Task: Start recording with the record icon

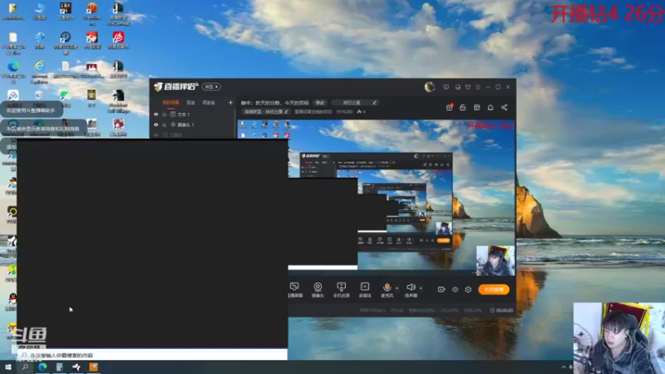Action: point(441,289)
